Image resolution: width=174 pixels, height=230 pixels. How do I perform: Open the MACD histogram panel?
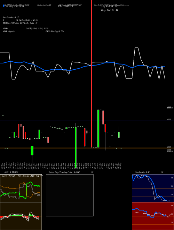[x=21, y=216]
